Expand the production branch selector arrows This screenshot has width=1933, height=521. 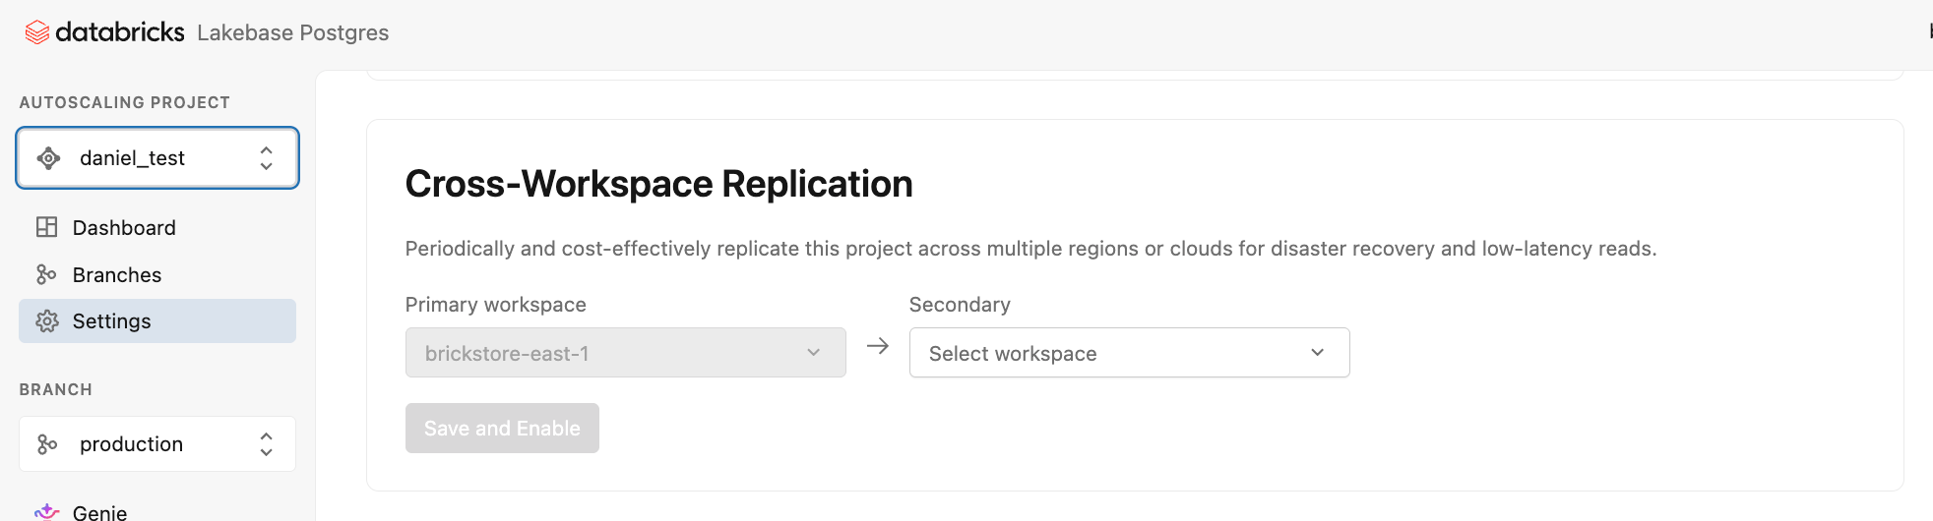pyautogui.click(x=266, y=444)
